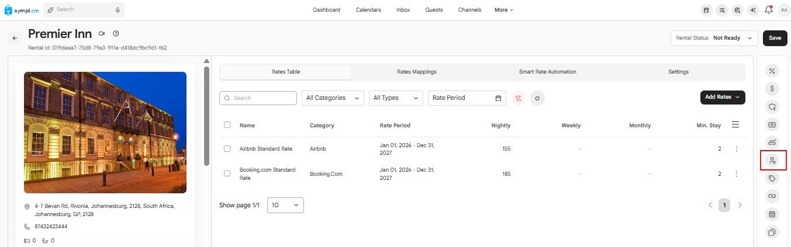The width and height of the screenshot is (791, 247).
Task: Check the Airbnb Standard Rate row
Action: click(227, 149)
